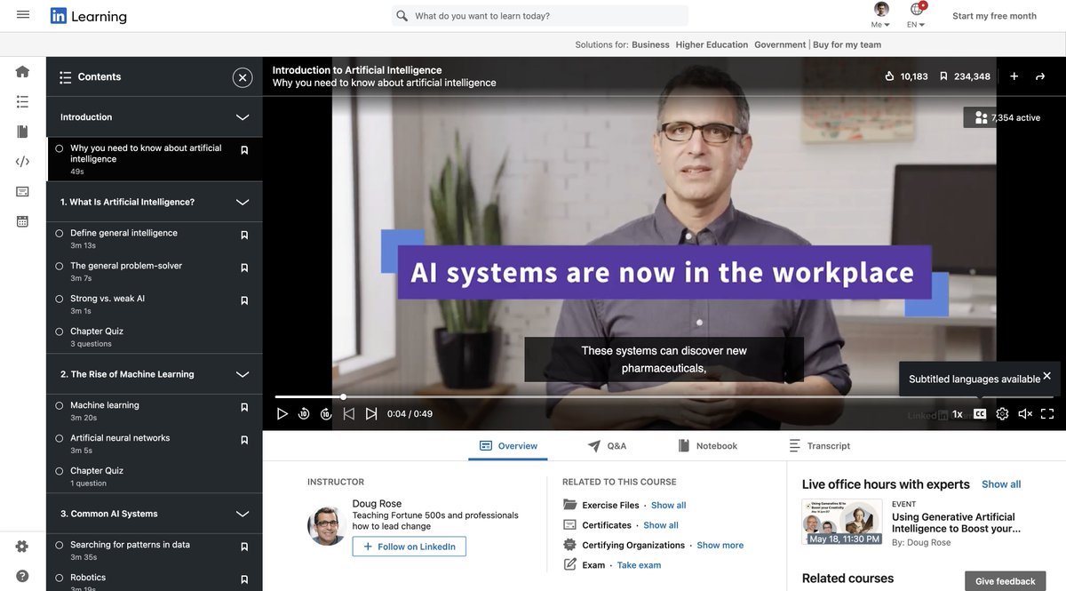The image size is (1066, 591).
Task: Rewind video 10 seconds
Action: [304, 413]
